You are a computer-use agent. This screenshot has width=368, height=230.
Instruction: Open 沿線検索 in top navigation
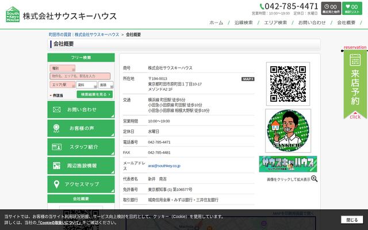coord(243,22)
